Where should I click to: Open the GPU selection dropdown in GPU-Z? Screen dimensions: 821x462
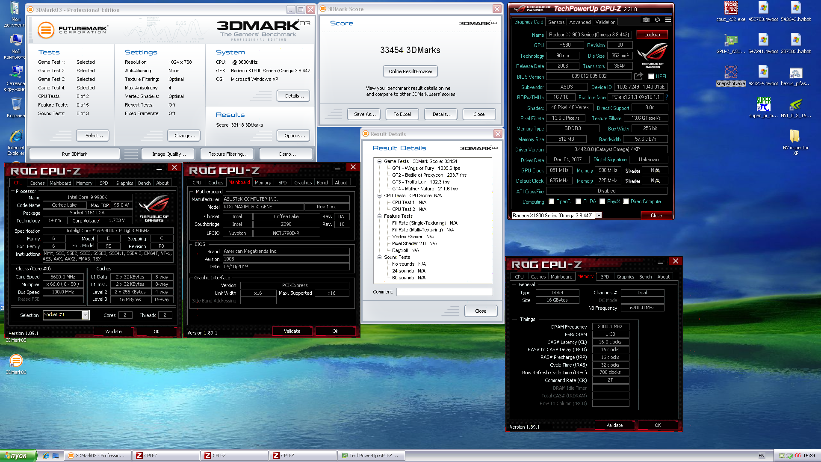pos(599,215)
